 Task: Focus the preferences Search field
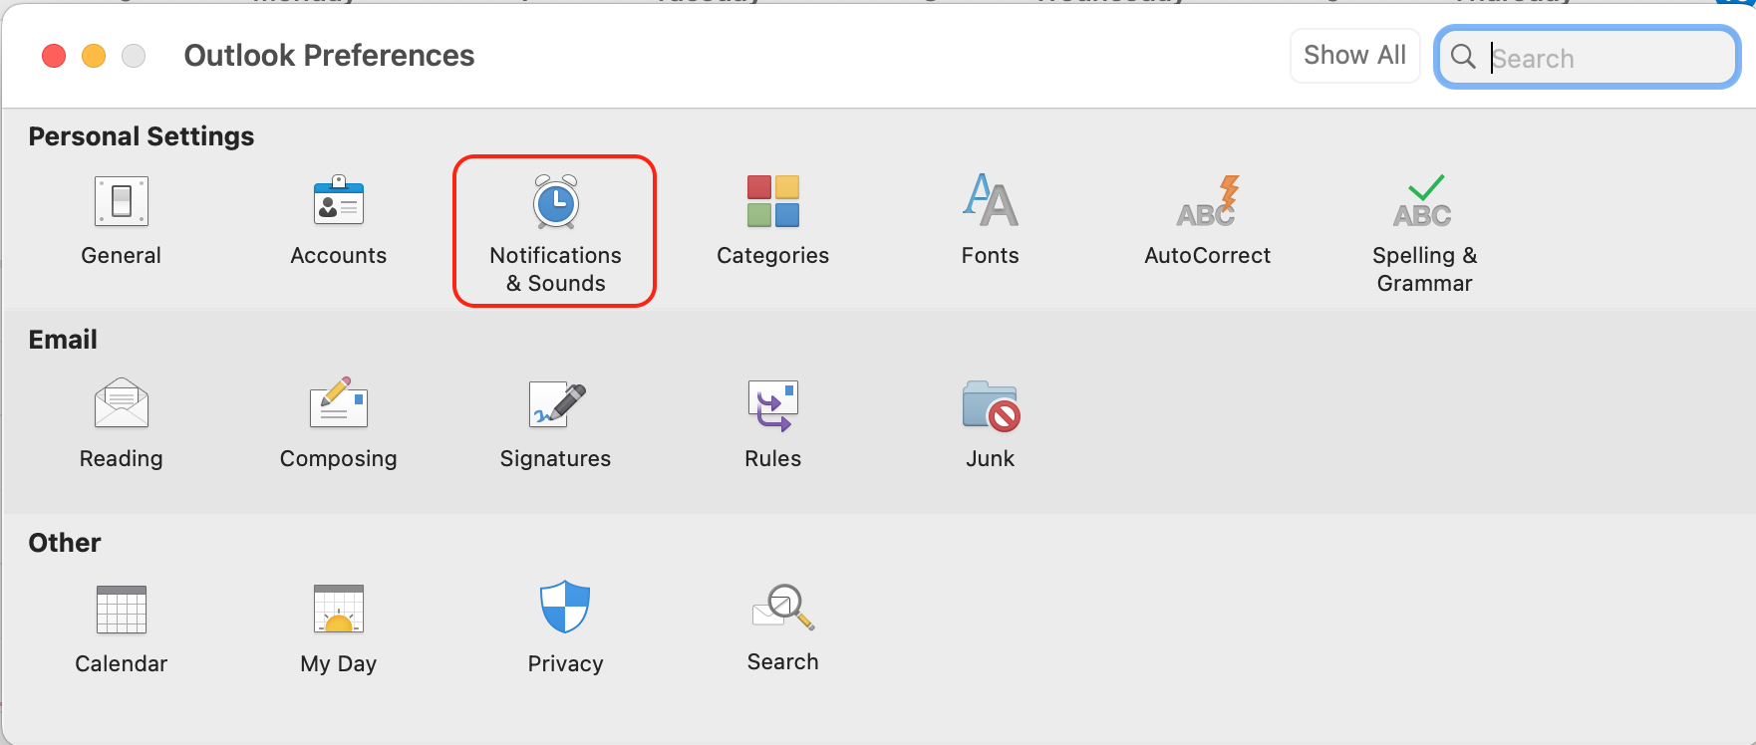1588,57
